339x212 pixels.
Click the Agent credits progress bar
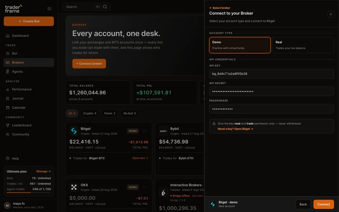[29, 192]
